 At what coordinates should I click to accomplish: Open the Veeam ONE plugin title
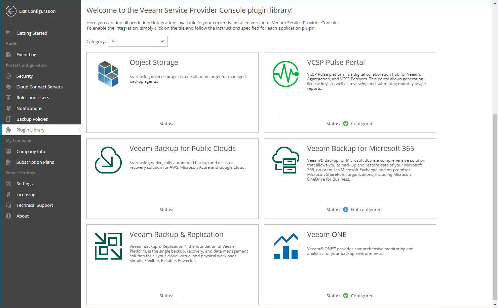[327, 235]
